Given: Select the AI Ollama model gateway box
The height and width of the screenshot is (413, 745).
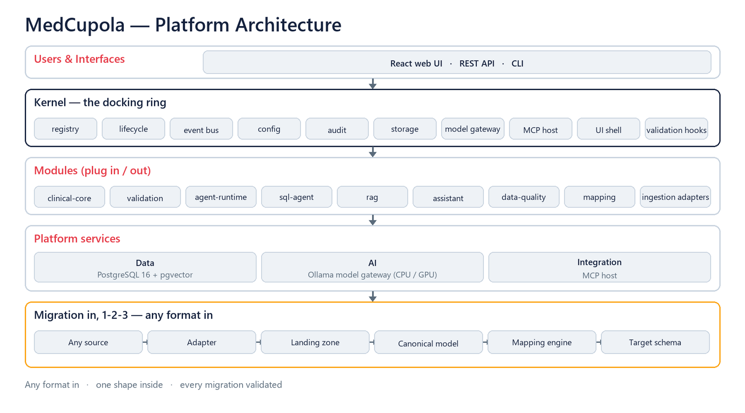Looking at the screenshot, I should 372,267.
